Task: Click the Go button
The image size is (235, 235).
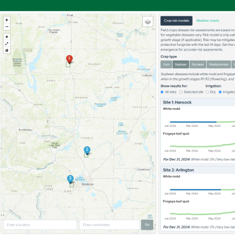Action: [147, 225]
